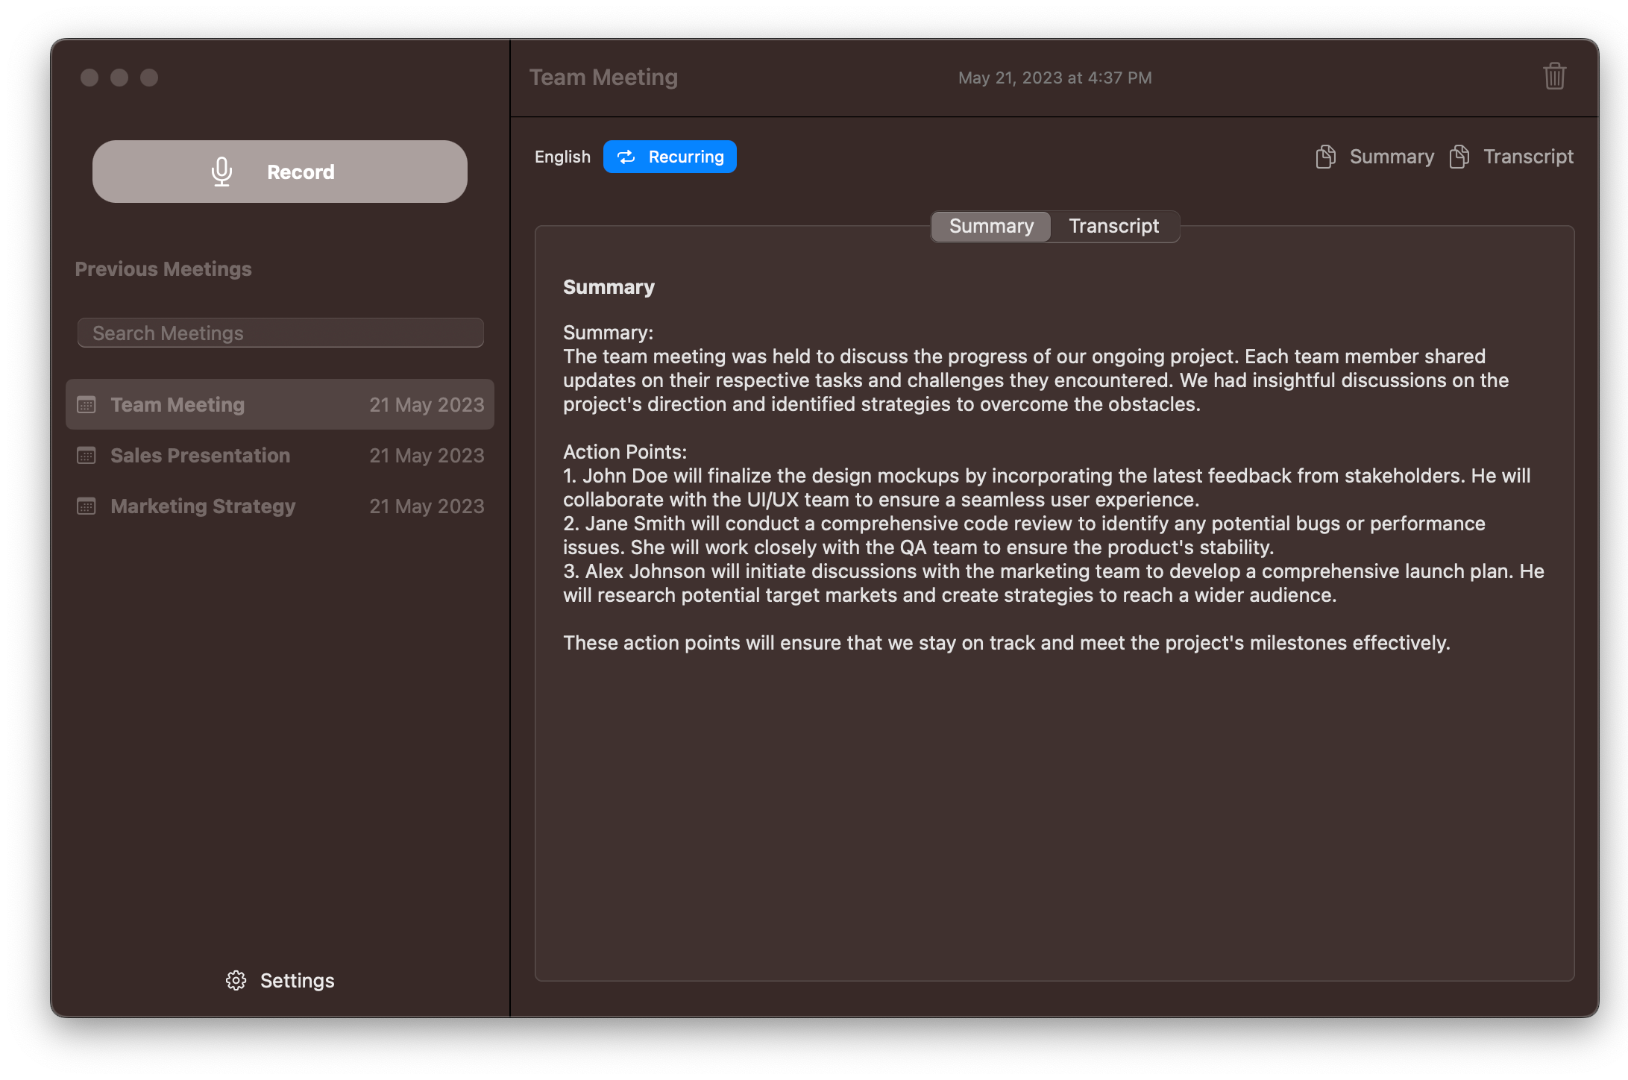
Task: Click the Copy Summary button at top right
Action: pyautogui.click(x=1374, y=157)
